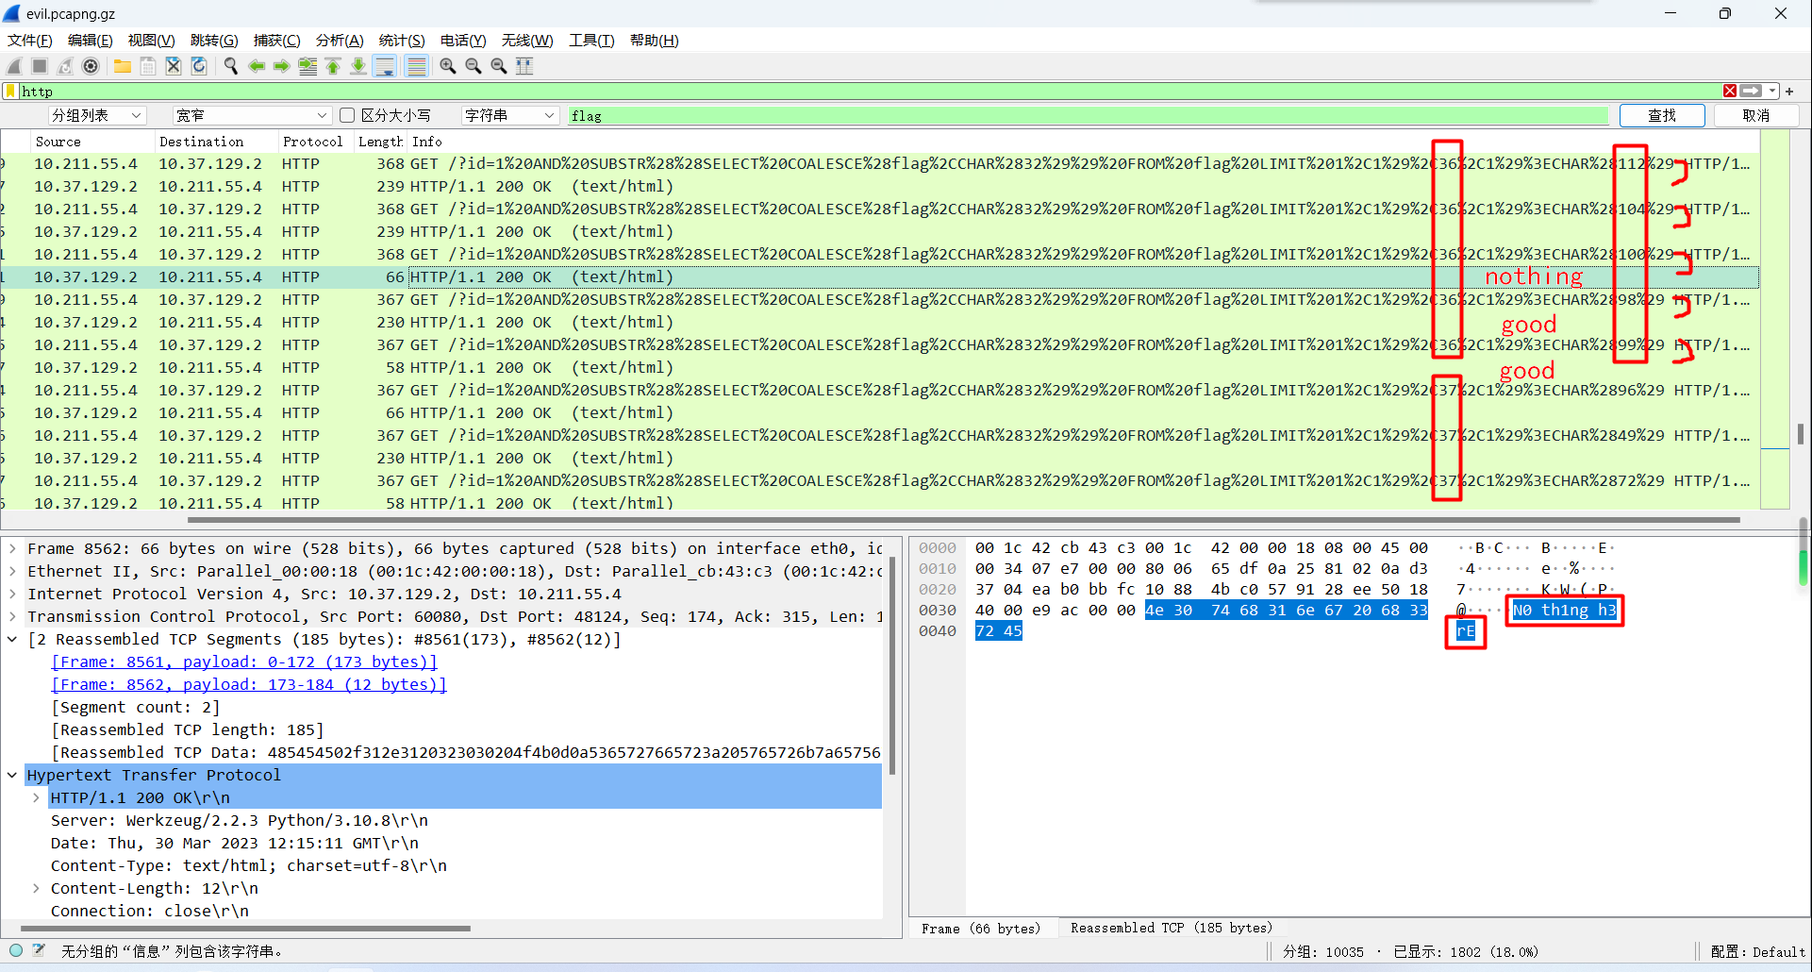
Task: Toggle auto-scroll during live capture button
Action: tap(385, 66)
